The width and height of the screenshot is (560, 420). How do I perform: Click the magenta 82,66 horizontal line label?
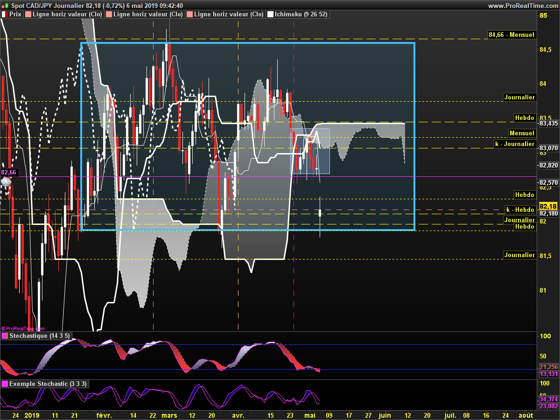point(9,172)
